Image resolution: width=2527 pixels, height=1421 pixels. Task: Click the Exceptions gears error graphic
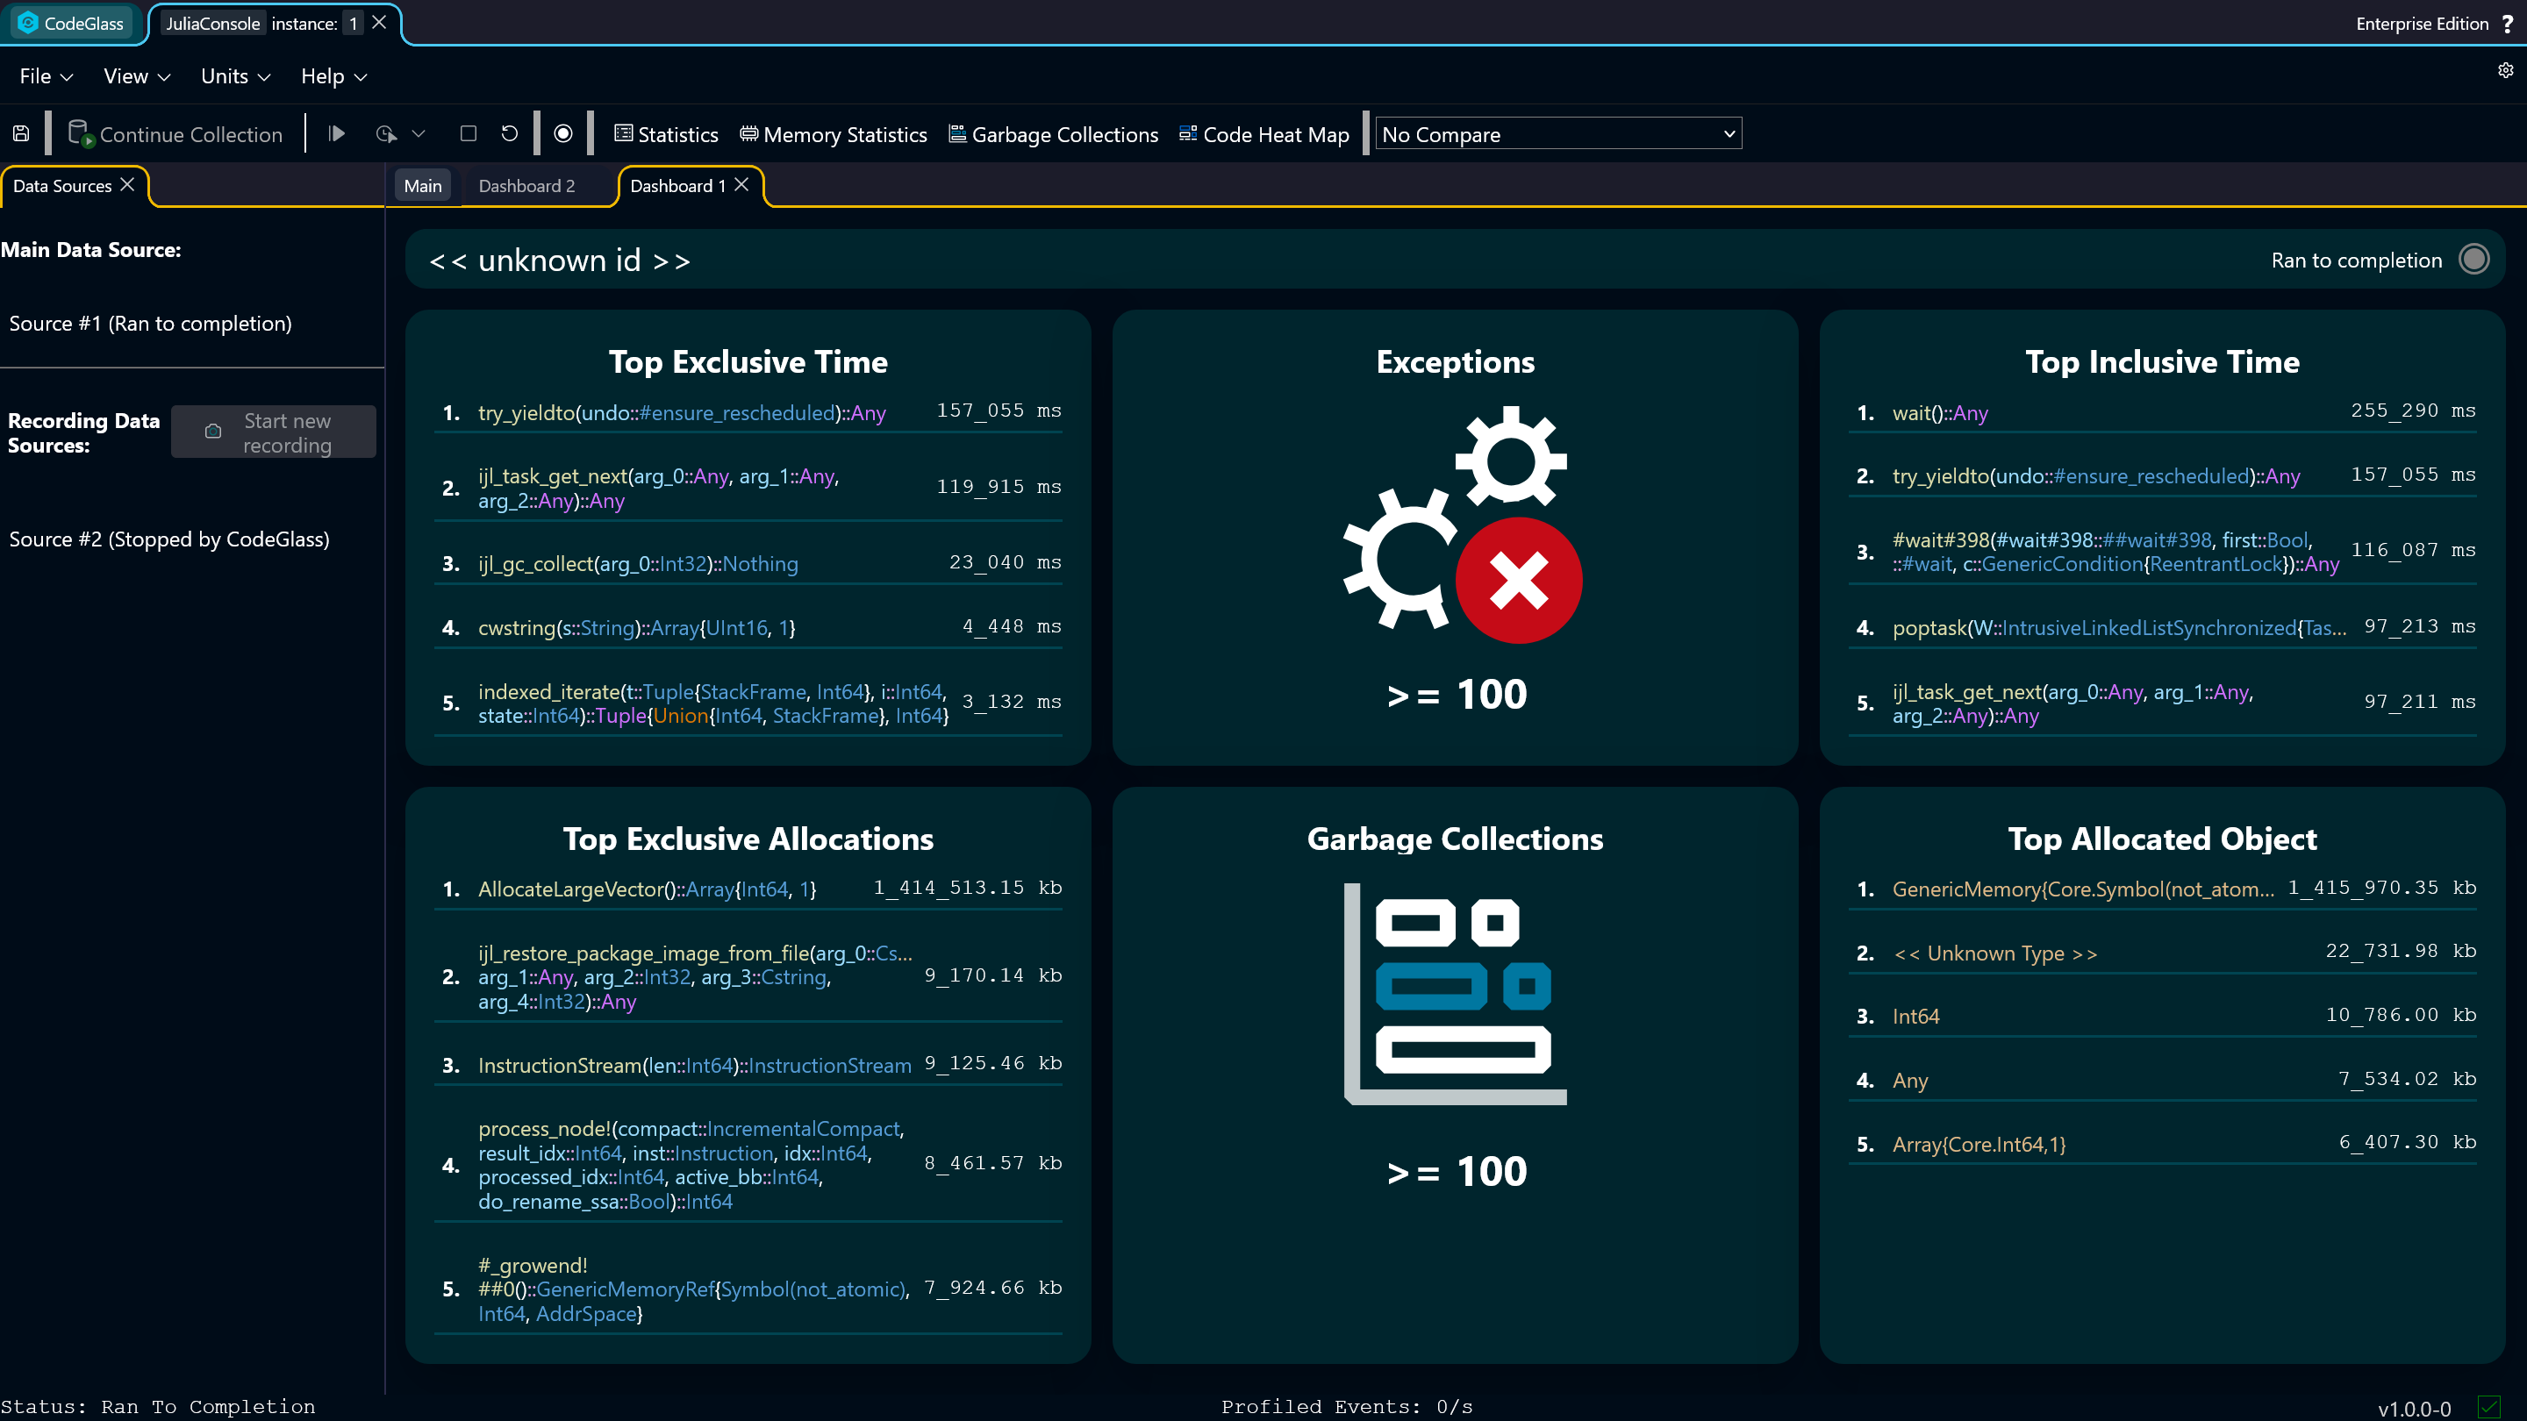click(1462, 525)
